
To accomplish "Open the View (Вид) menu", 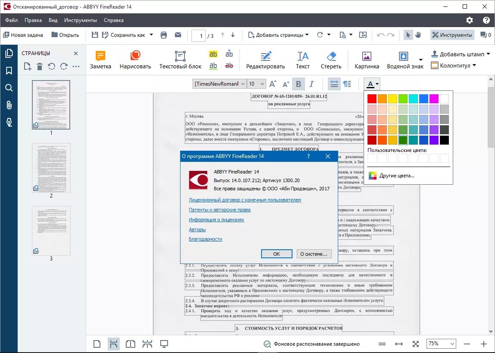I will (53, 20).
